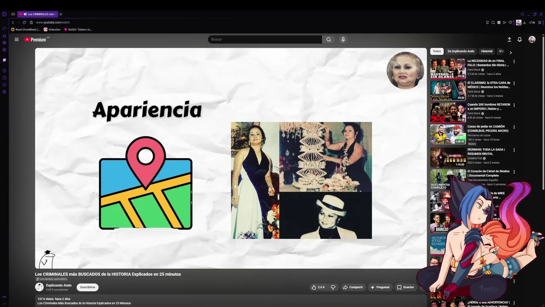Click Farid Dieck under El CLASISMO video
Viewport: 545px width, 307px height.
click(474, 92)
